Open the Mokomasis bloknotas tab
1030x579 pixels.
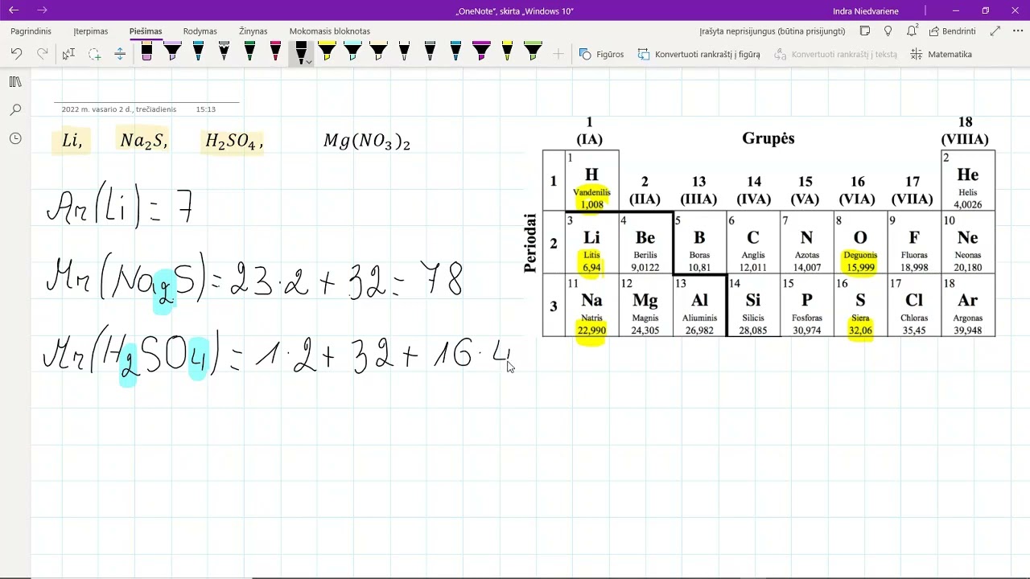(x=330, y=31)
